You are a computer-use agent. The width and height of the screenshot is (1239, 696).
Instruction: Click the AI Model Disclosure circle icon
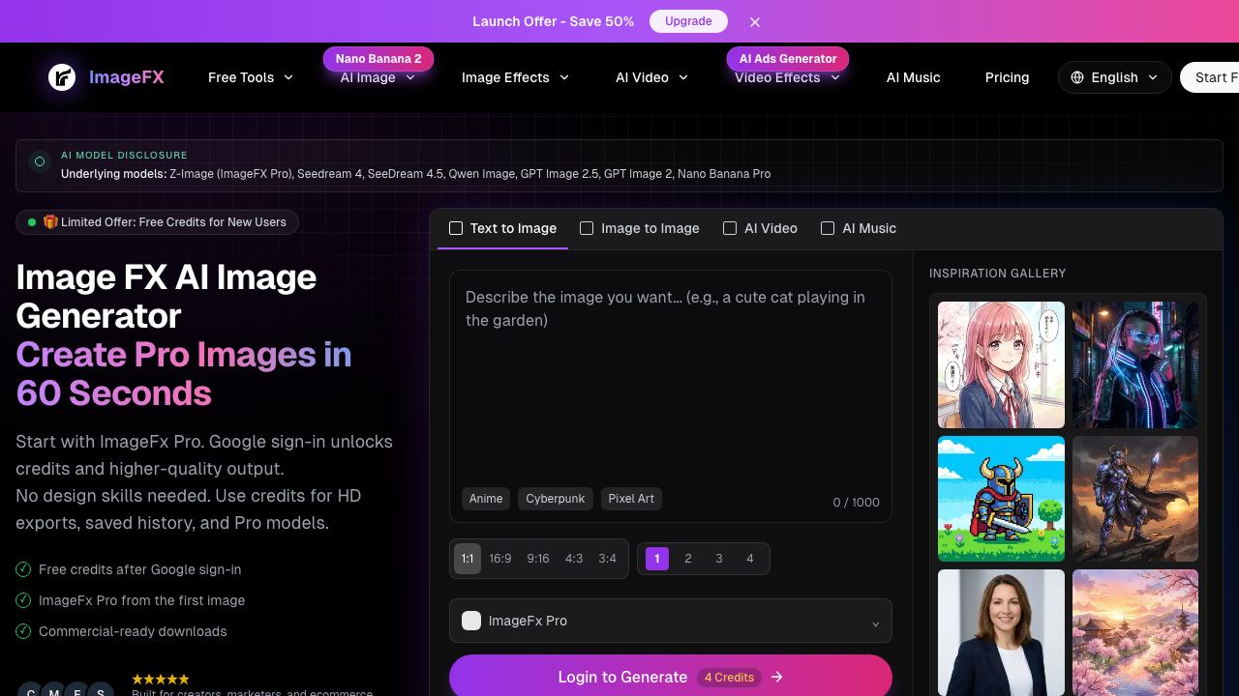[40, 161]
